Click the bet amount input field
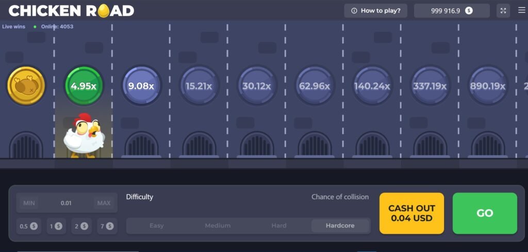Image resolution: width=528 pixels, height=252 pixels. click(x=66, y=203)
